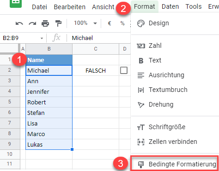
Task: Click the Drehung rotation icon
Action: pos(141,105)
